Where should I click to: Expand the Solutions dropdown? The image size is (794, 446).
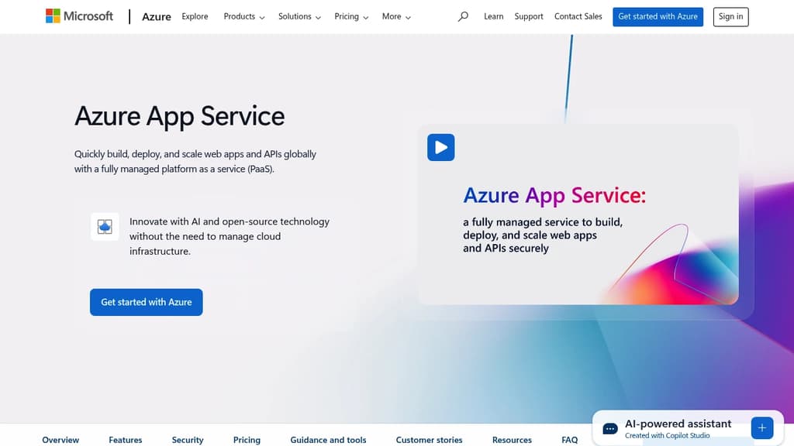[299, 17]
